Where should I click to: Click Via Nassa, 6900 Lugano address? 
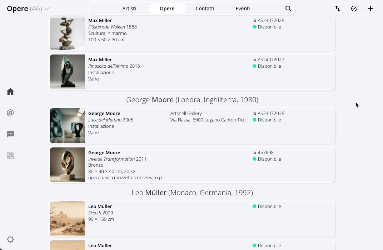click(209, 120)
